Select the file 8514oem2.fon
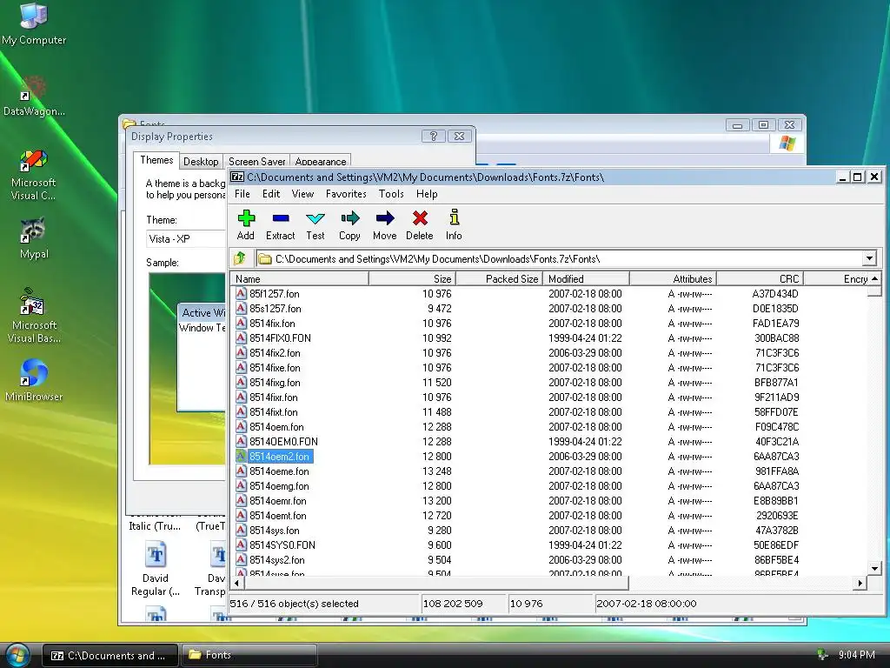 [280, 456]
